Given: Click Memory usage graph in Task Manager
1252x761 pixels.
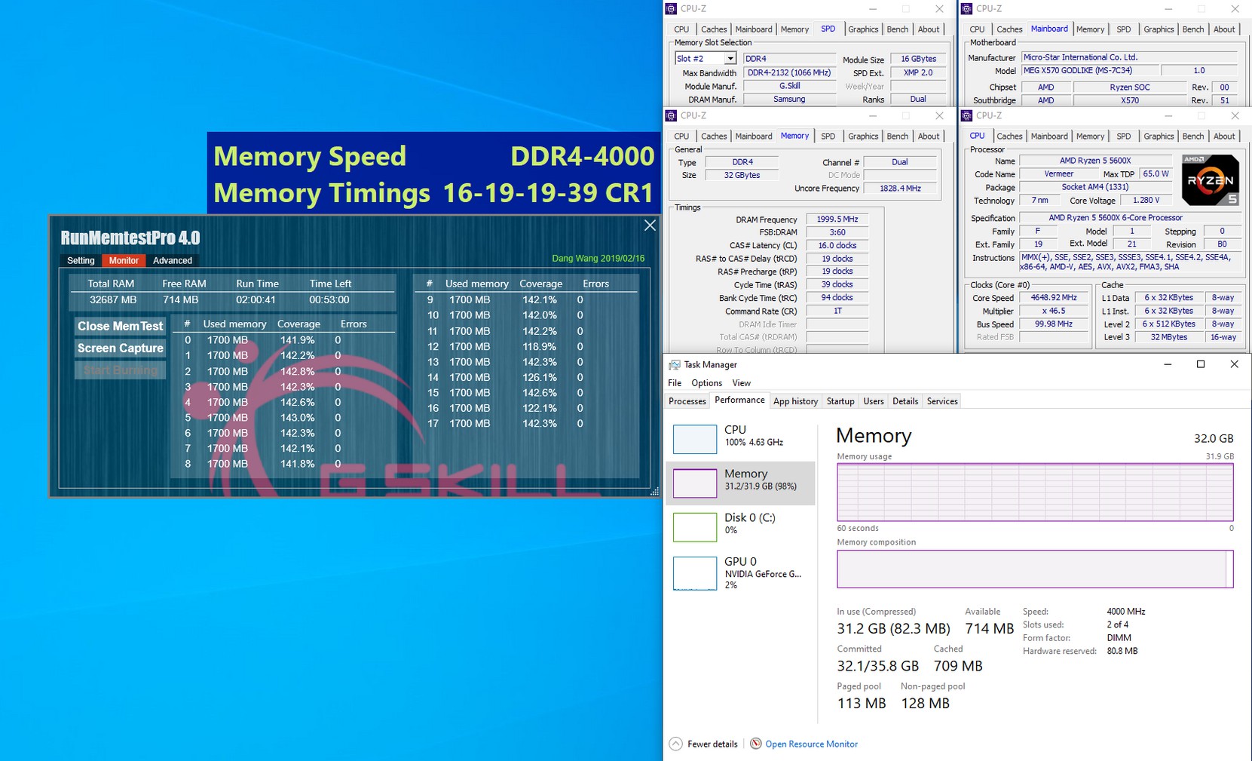Looking at the screenshot, I should point(1035,492).
